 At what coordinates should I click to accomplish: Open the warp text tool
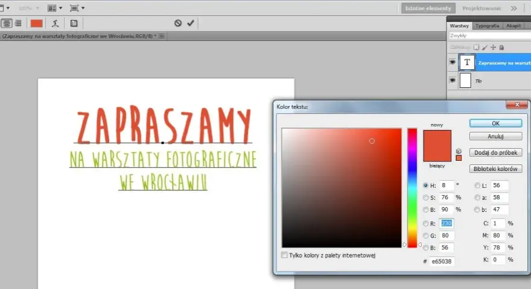tap(55, 23)
